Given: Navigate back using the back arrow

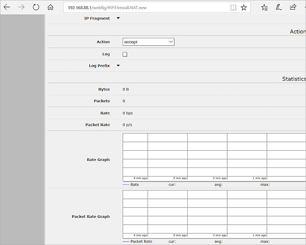Looking at the screenshot, I should (7, 7).
